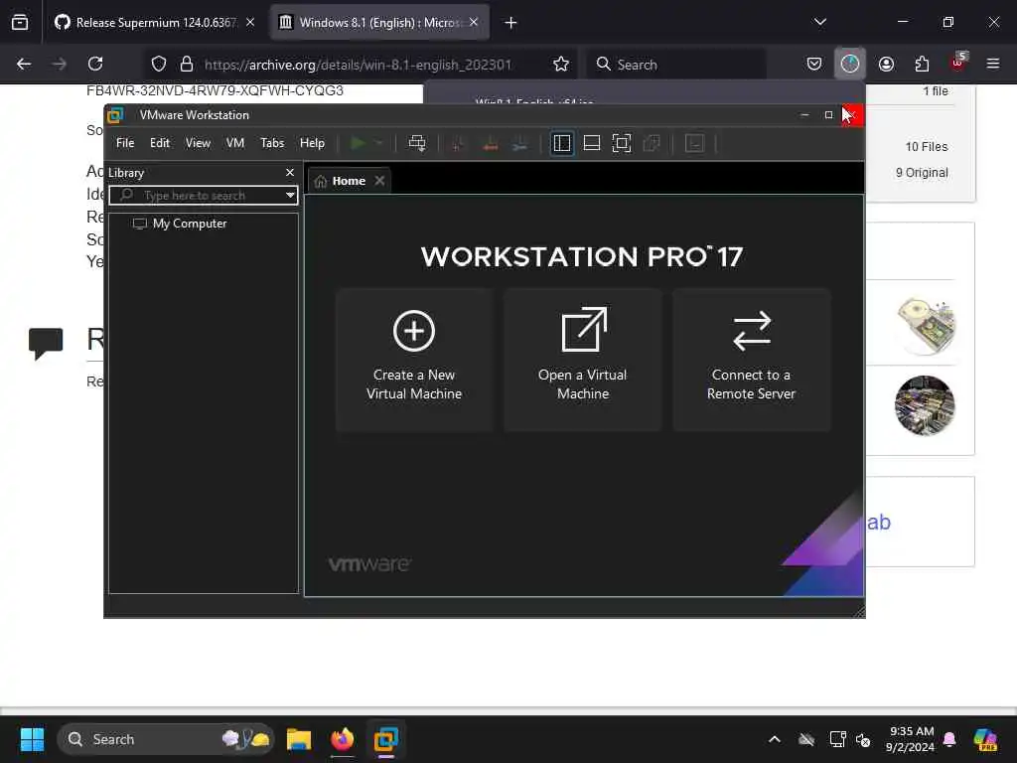Click the Copilot icon in the taskbar
Screen dimensions: 1017x763
(x=985, y=739)
